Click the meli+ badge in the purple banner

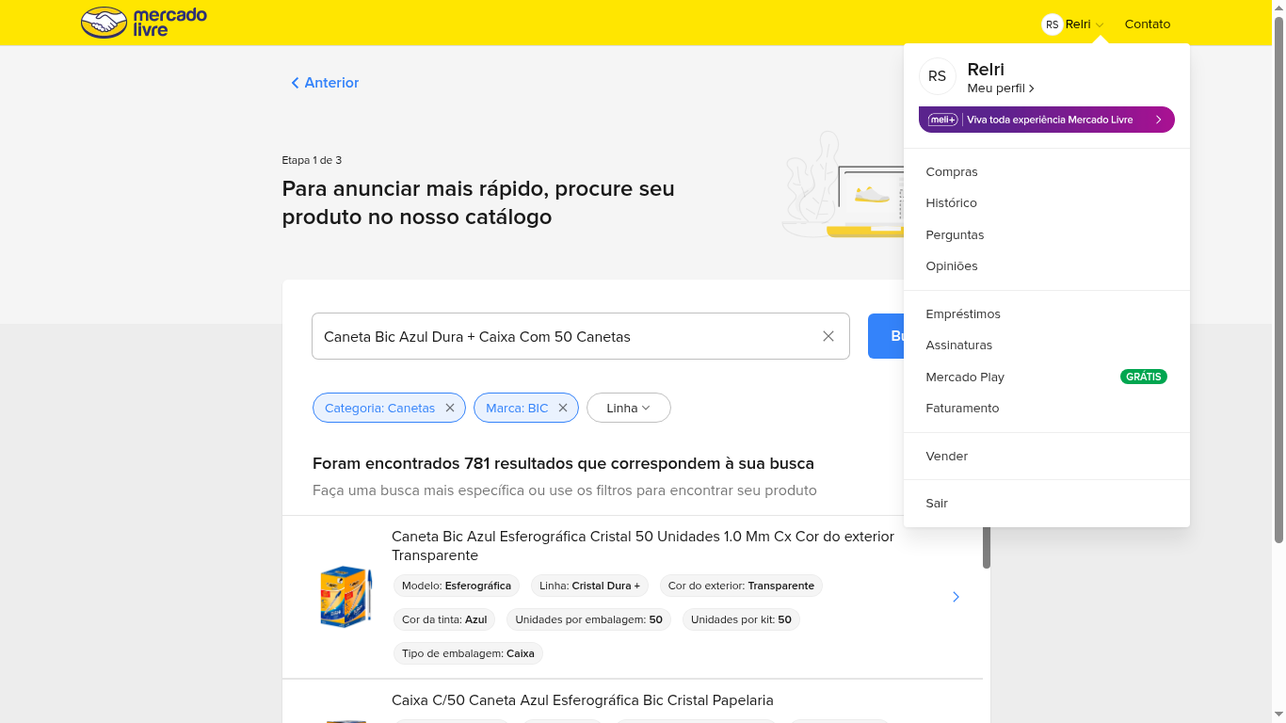point(941,120)
